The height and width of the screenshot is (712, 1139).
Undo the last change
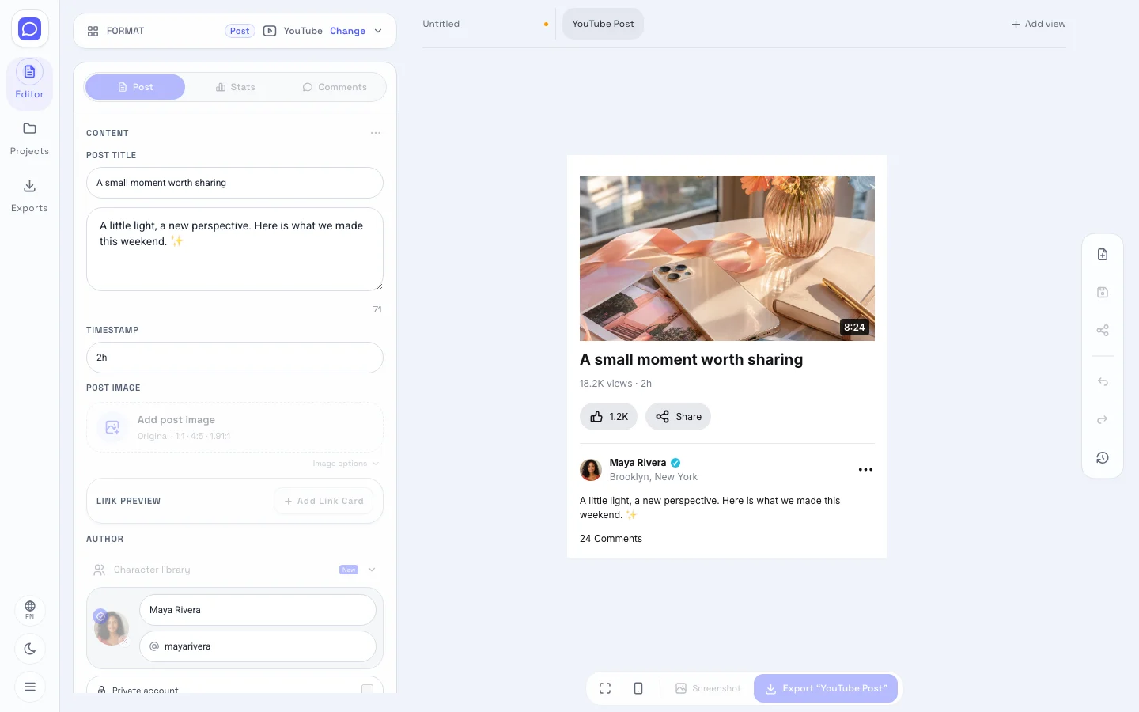(x=1103, y=382)
